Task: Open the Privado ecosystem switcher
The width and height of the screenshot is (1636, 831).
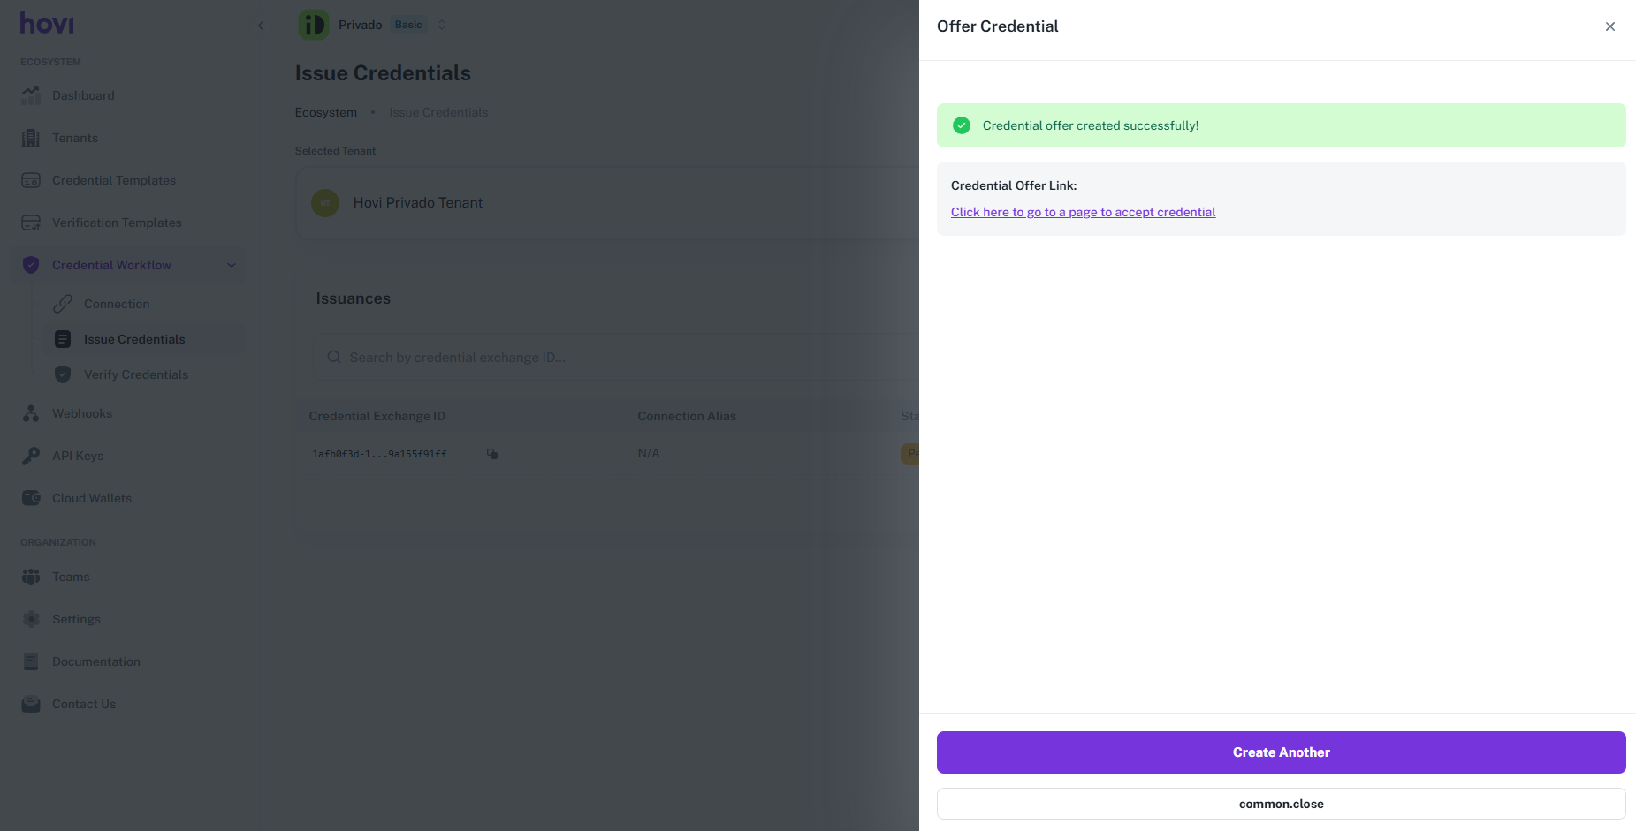Action: click(x=442, y=25)
